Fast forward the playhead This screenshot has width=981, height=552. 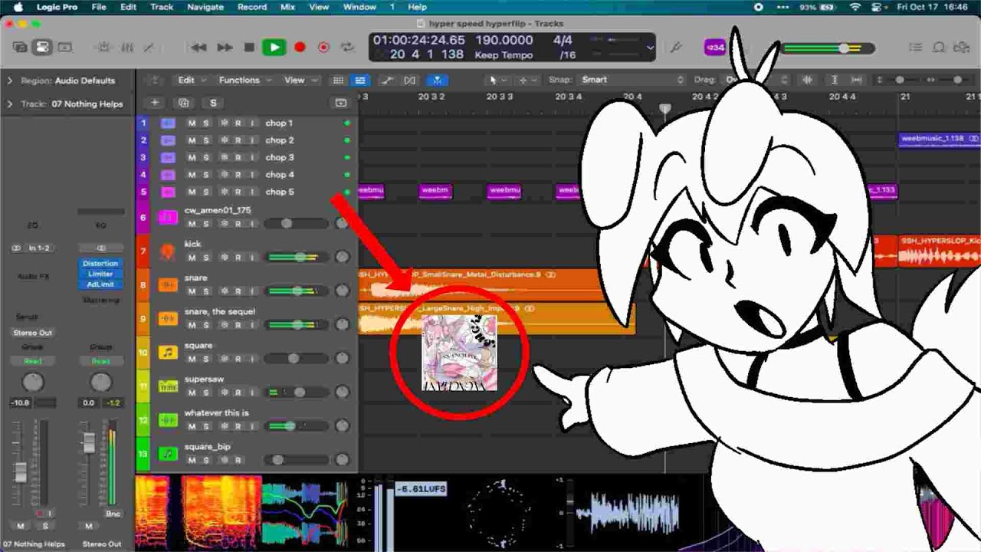click(x=224, y=48)
